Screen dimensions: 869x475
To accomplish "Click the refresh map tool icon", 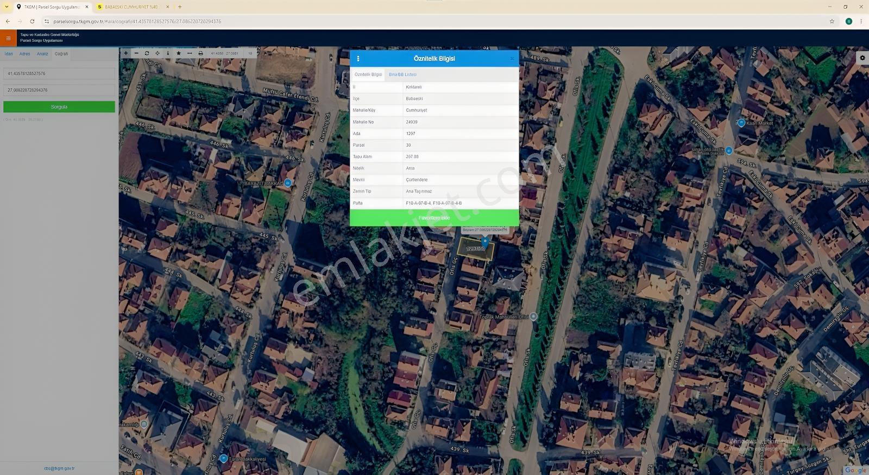I will tap(147, 53).
